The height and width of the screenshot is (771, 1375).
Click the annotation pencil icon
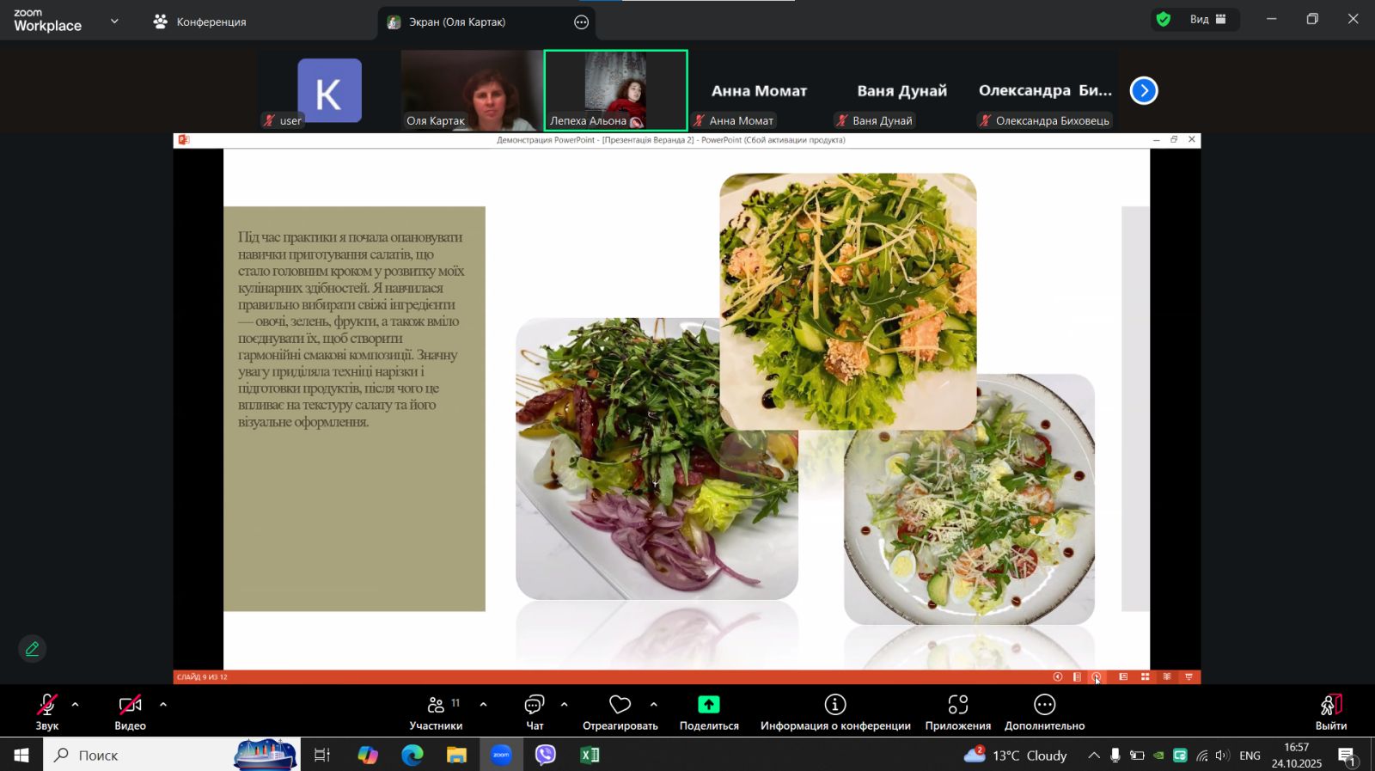[32, 649]
